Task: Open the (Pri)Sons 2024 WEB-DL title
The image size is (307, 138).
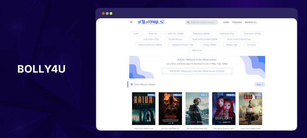Action: [x=170, y=129]
